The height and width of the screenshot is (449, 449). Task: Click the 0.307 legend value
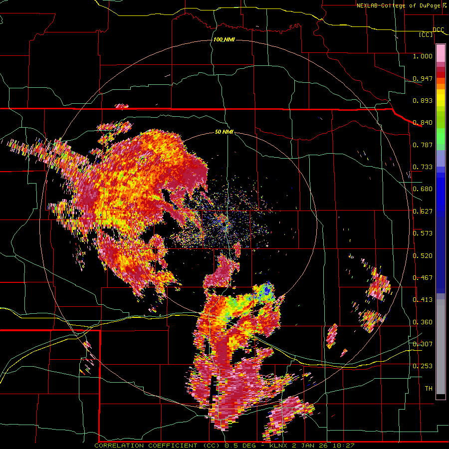tap(423, 344)
